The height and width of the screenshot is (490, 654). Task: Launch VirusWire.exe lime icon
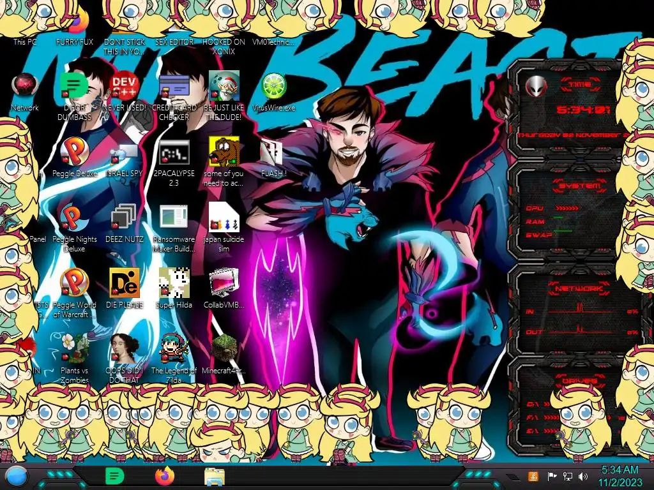click(x=273, y=85)
